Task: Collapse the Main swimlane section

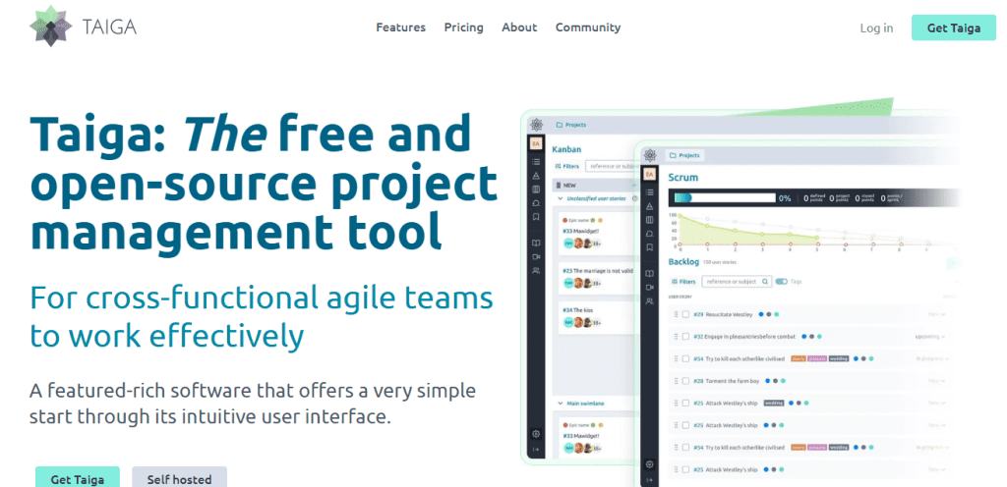Action: point(560,404)
